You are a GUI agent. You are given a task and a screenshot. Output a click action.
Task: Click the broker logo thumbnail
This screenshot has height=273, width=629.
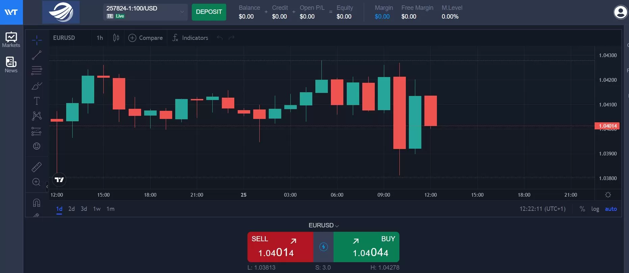pos(61,12)
